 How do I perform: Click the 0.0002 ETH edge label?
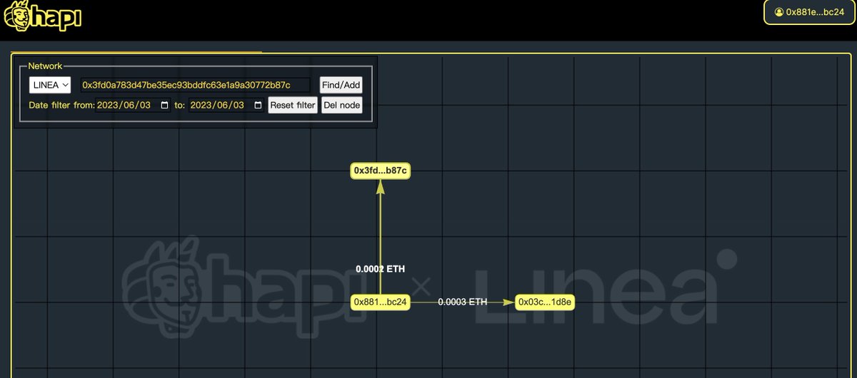380,269
